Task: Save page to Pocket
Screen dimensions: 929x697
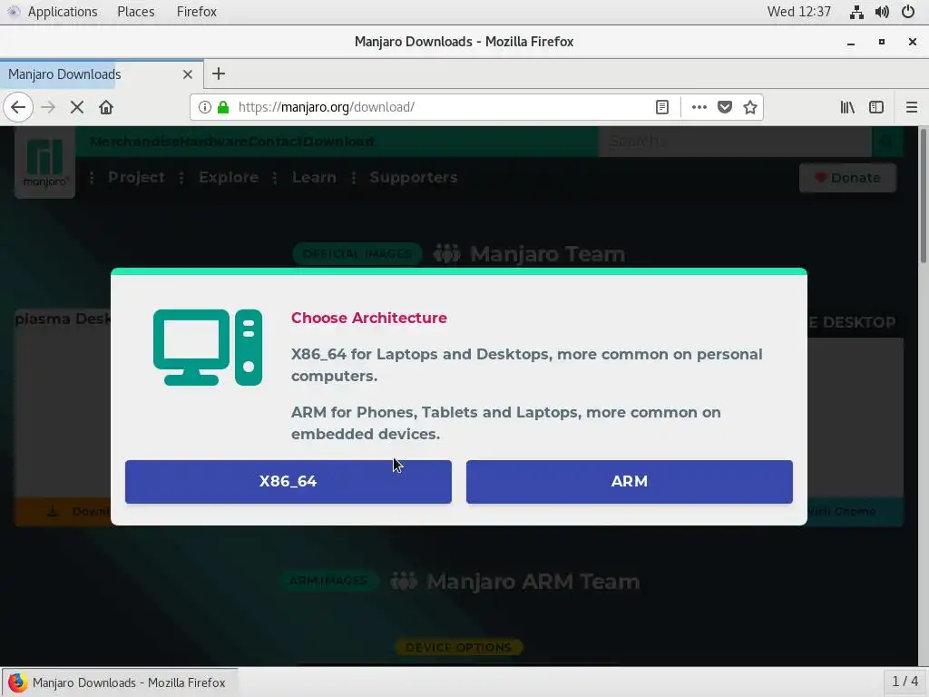Action: pyautogui.click(x=725, y=107)
